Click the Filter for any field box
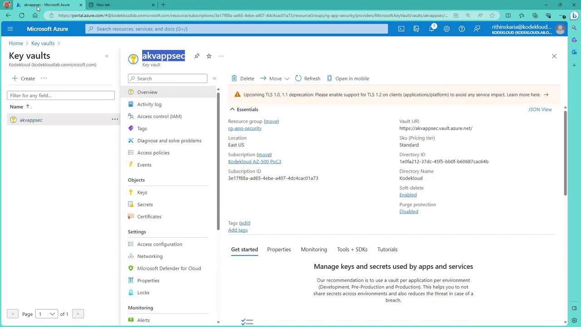 [61, 95]
